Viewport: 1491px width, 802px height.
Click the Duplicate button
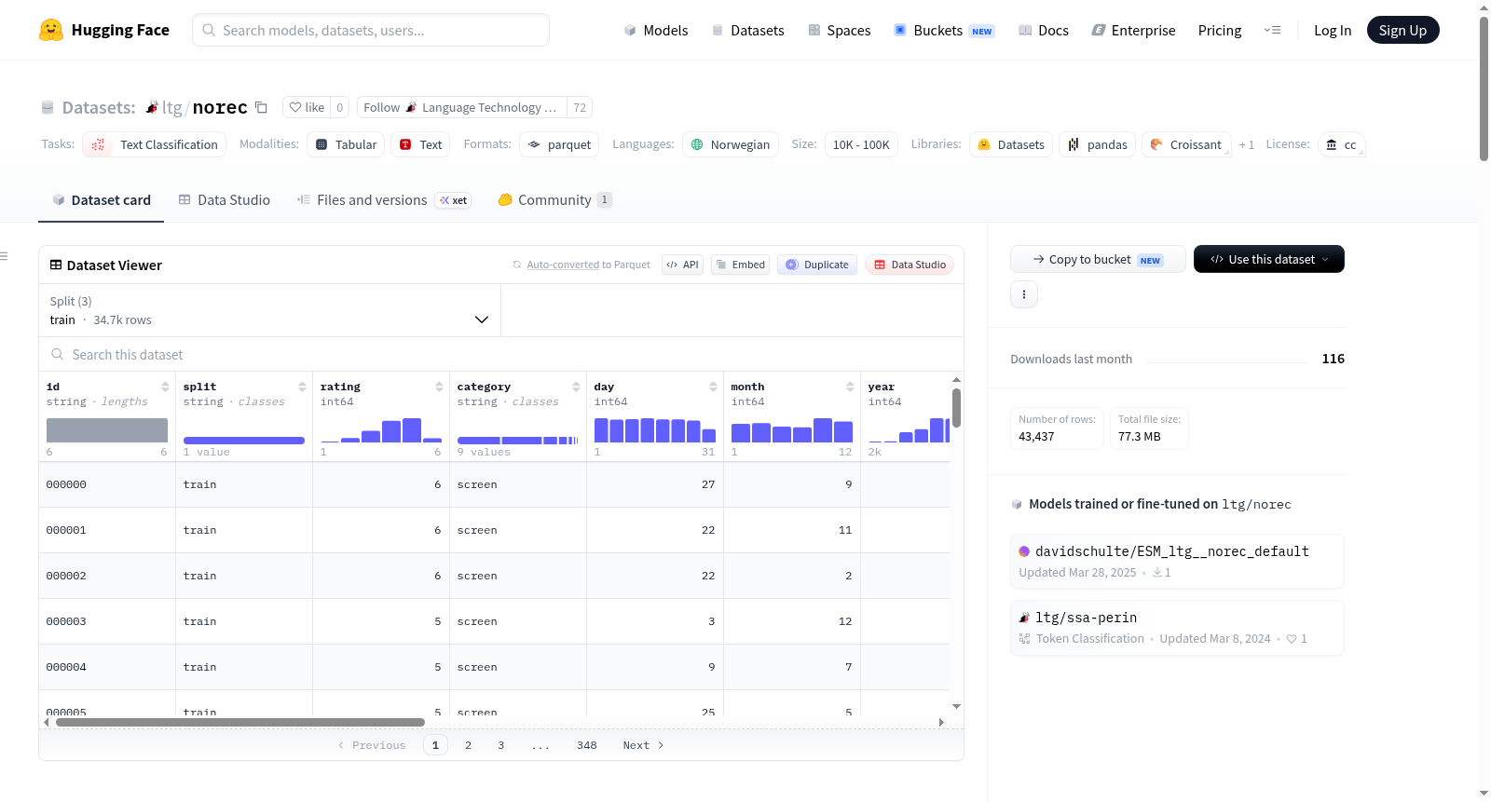point(817,265)
